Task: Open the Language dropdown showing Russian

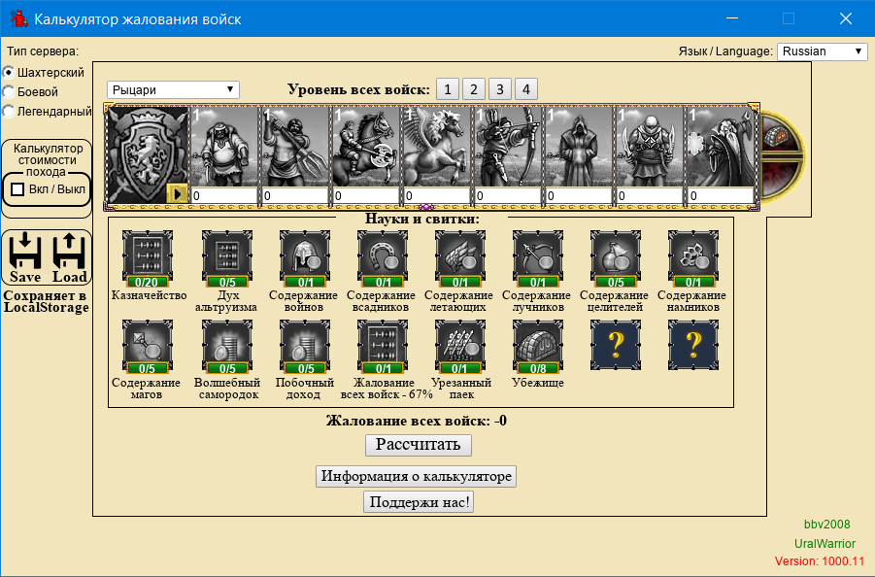Action: 823,51
